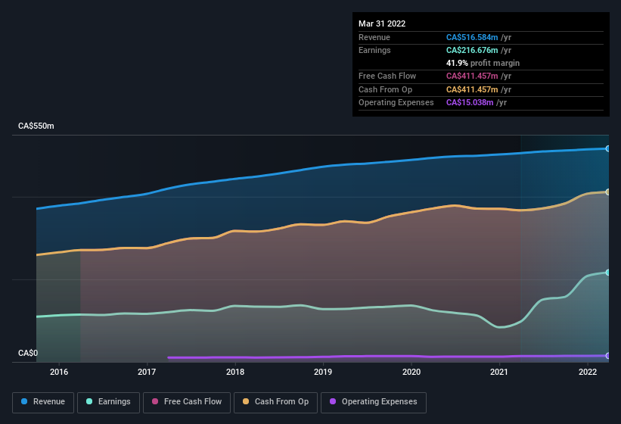The height and width of the screenshot is (424, 621).
Task: Click the Free Cash Flow CA$411.457m value
Action: click(472, 76)
